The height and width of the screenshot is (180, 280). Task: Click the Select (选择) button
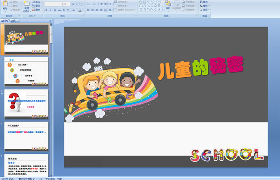tap(205, 10)
